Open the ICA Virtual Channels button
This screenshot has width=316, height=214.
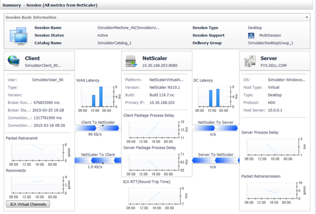pyautogui.click(x=28, y=204)
